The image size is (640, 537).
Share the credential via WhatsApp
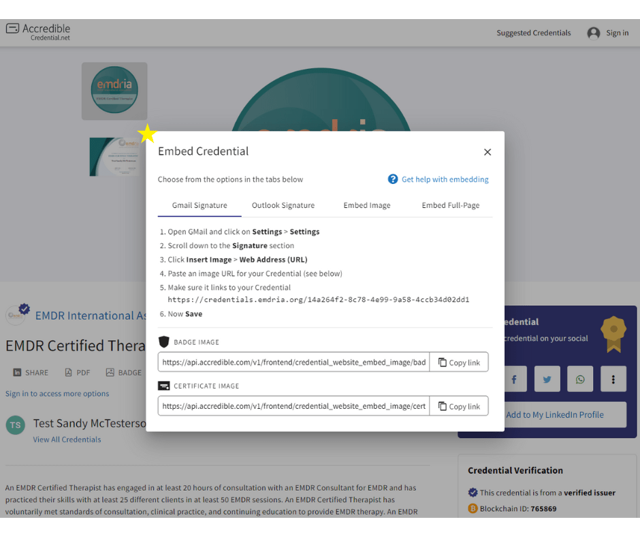tap(580, 380)
